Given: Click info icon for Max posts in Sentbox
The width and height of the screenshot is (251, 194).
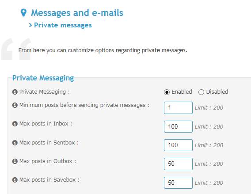Looking at the screenshot, I should 15,143.
